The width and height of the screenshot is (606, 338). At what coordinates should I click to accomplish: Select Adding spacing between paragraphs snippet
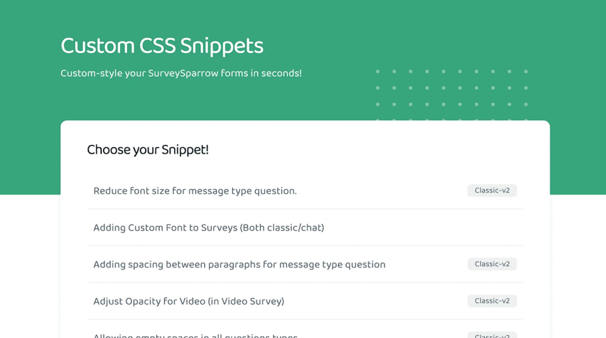[x=305, y=264]
